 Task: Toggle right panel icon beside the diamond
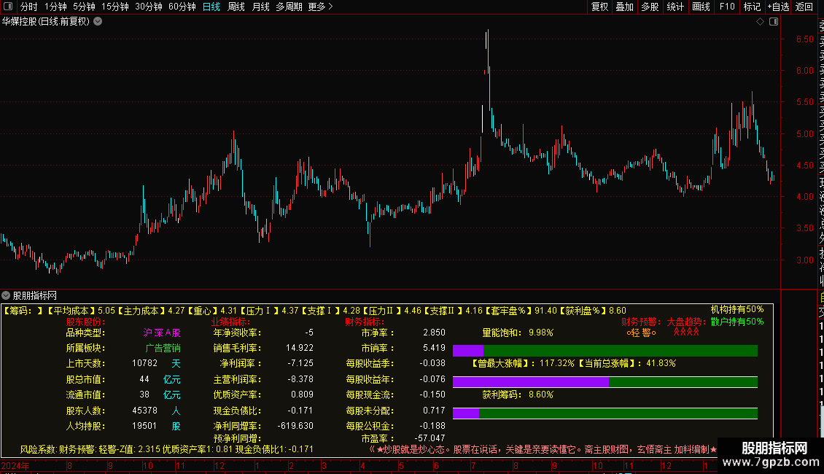click(774, 22)
